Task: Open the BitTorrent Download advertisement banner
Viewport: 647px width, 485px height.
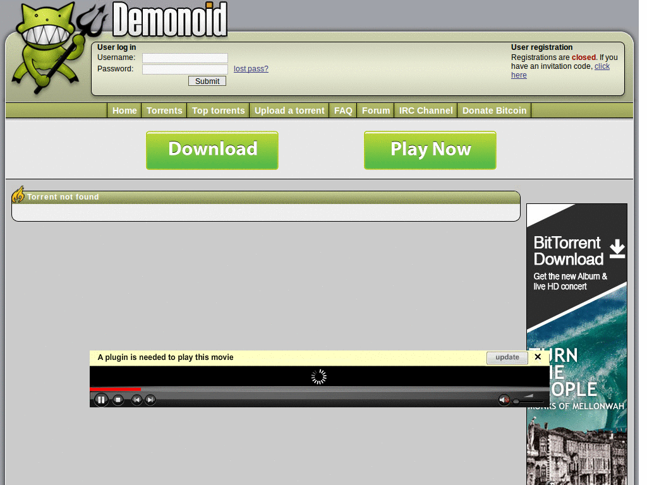Action: [x=577, y=344]
